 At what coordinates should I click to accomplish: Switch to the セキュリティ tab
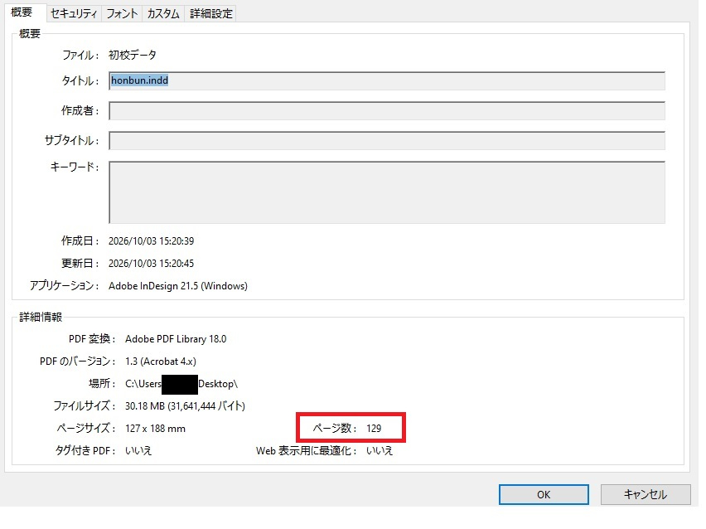tap(74, 13)
